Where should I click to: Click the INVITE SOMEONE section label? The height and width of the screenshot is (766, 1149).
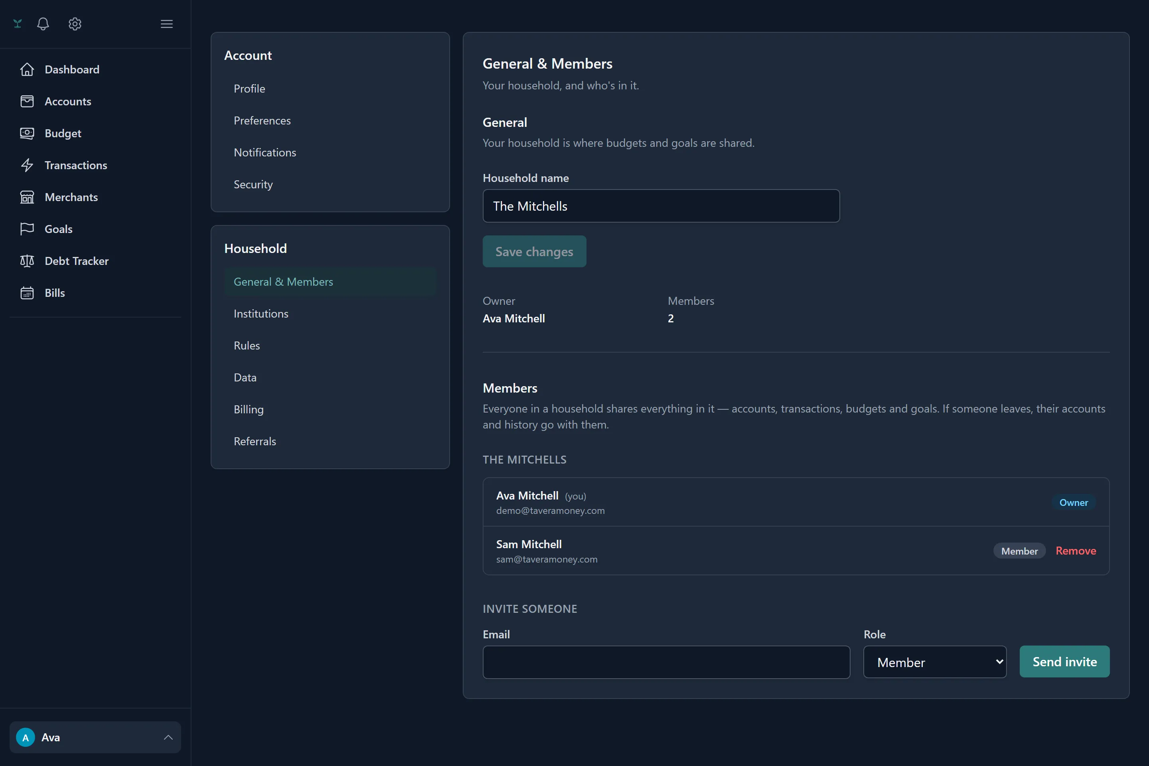point(529,609)
